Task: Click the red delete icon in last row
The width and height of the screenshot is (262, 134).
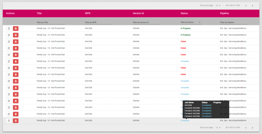Action: tap(16, 121)
